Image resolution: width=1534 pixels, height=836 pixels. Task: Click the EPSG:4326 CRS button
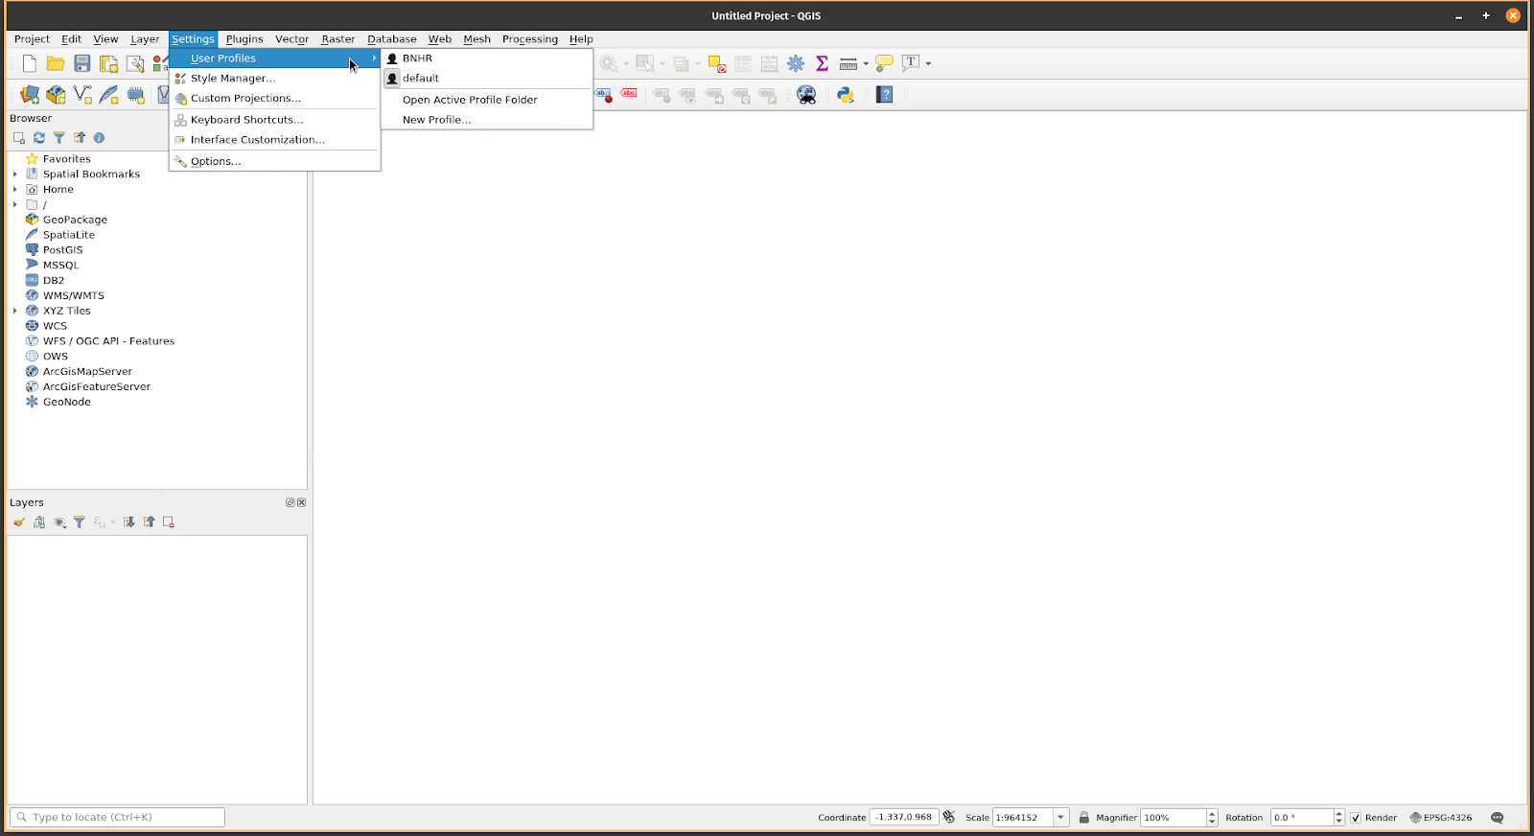pyautogui.click(x=1441, y=818)
